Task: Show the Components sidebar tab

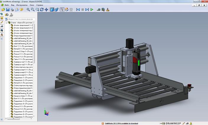Action: click(2, 14)
